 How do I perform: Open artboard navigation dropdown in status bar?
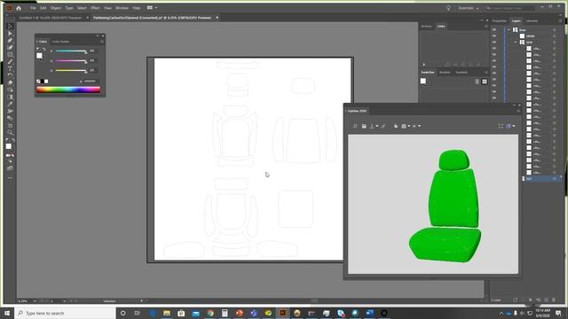coord(65,301)
